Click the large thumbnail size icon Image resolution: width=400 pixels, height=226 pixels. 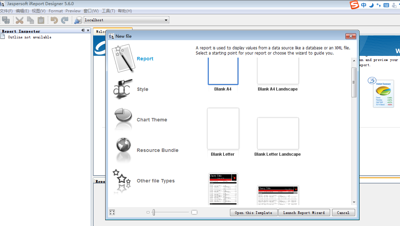tap(194, 212)
